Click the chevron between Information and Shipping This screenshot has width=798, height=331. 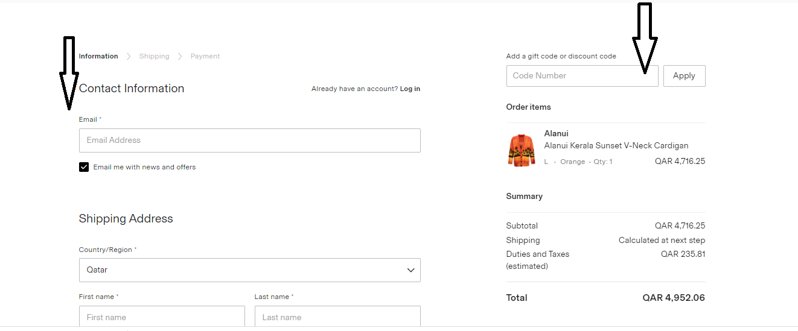pyautogui.click(x=129, y=57)
